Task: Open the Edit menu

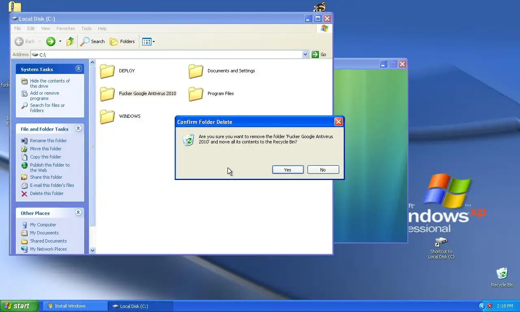Action: coord(31,28)
